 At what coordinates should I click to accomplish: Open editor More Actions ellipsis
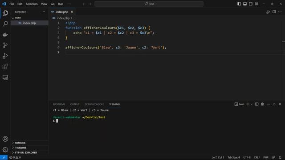click(280, 12)
